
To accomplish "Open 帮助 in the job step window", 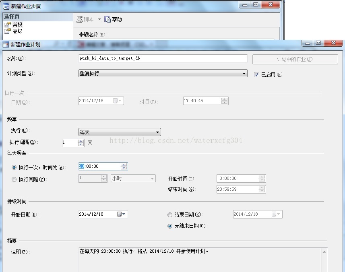I will click(113, 19).
